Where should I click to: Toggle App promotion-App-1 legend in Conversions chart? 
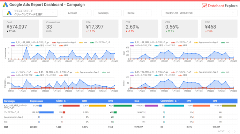(x=64, y=42)
